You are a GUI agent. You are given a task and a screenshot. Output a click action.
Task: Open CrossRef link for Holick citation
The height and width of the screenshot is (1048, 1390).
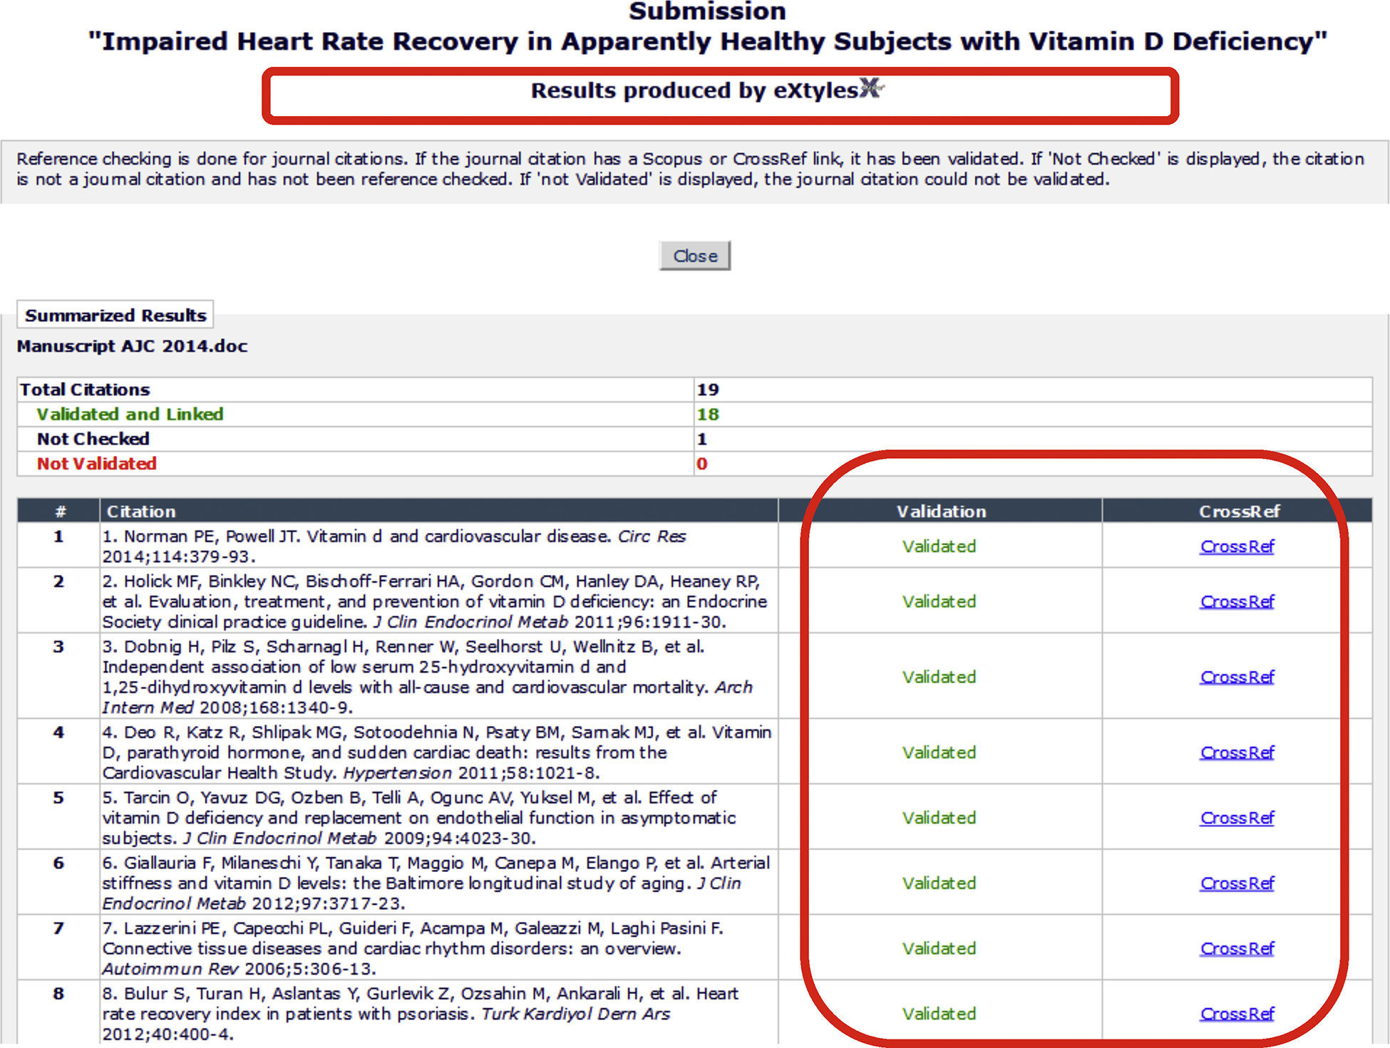click(1237, 601)
